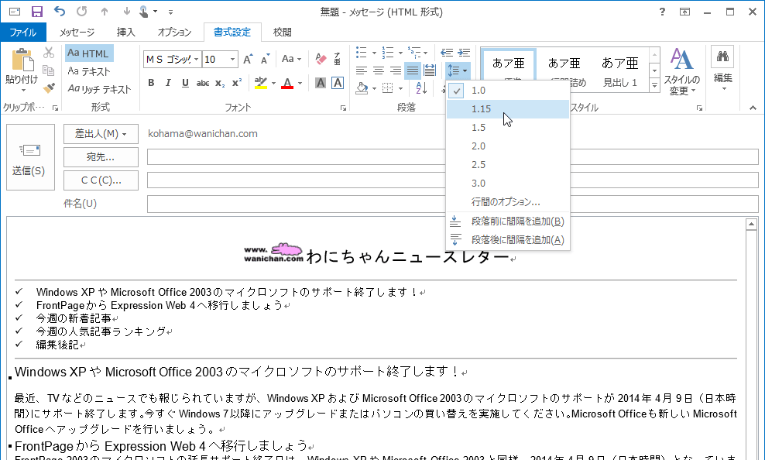Open bullet list dropdown arrow

pyautogui.click(x=374, y=53)
